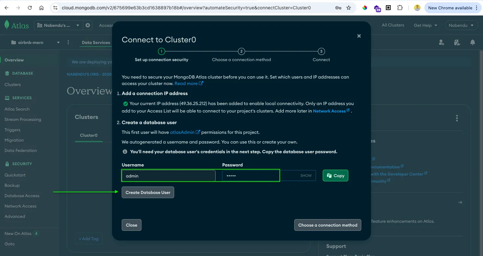Viewport: 483px width, 256px height.
Task: Open Triggers in the sidebar
Action: [x=12, y=130]
